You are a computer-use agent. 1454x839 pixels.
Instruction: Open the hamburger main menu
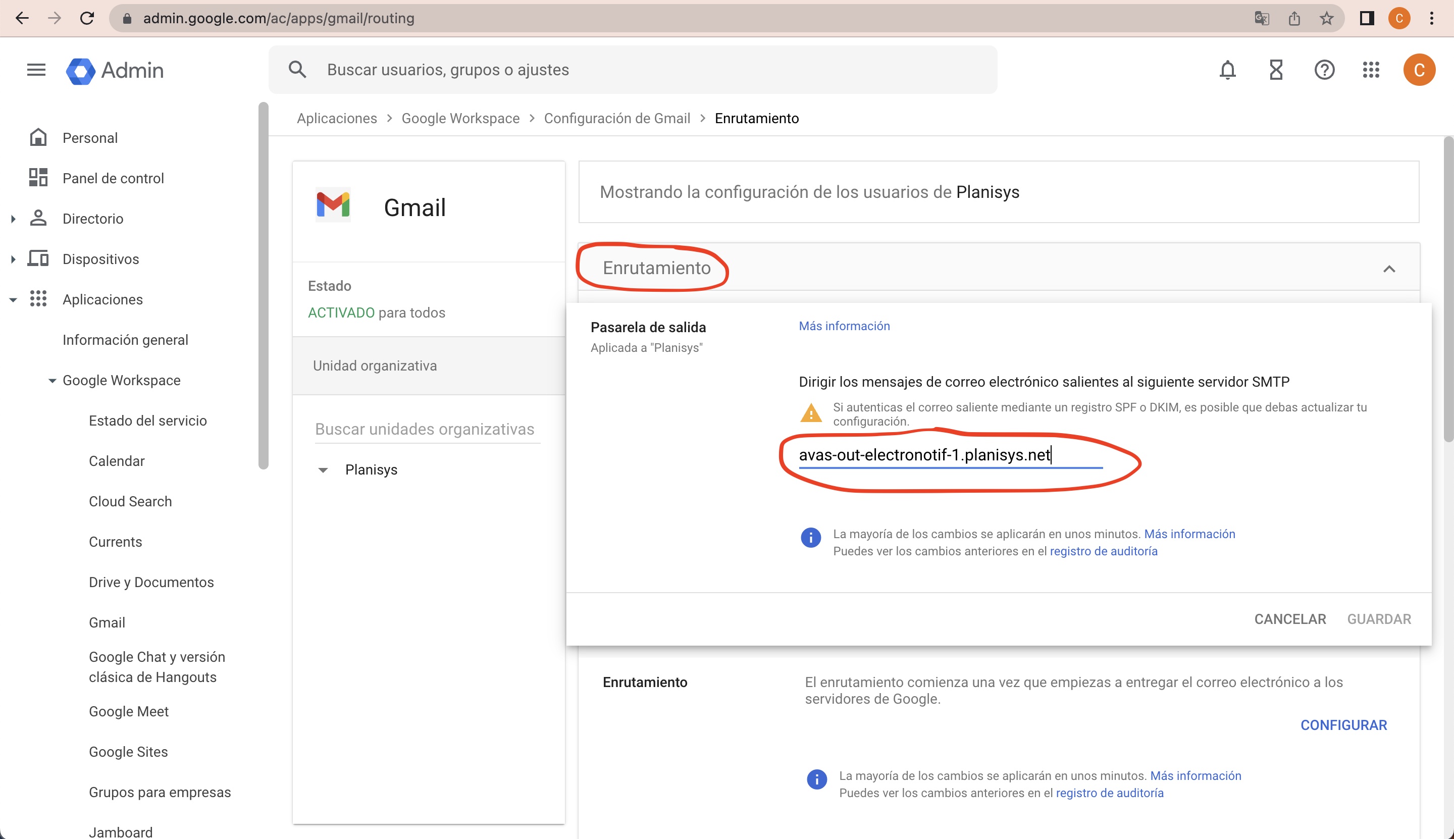[36, 70]
